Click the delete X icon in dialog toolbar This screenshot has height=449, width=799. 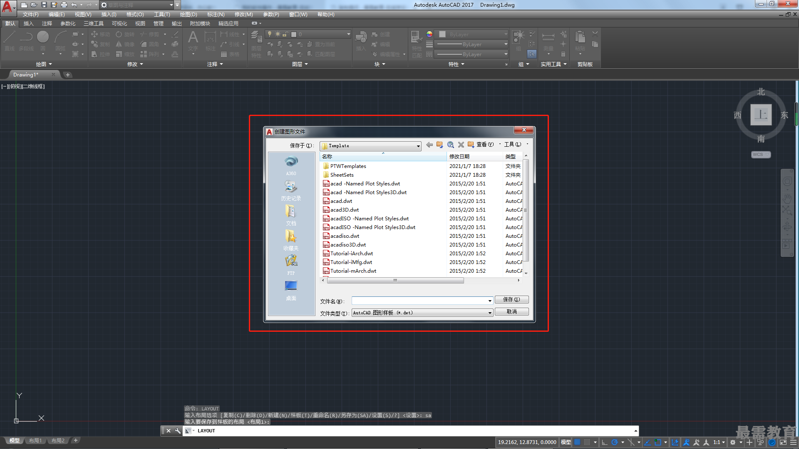[x=461, y=145]
